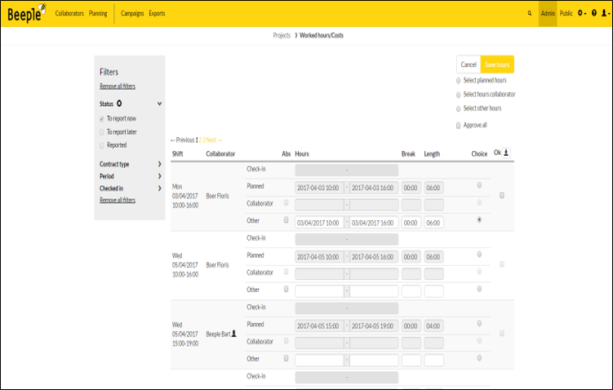613x390 pixels.
Task: Go to the Next page link
Action: coord(214,140)
